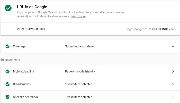Click the Learn more link
Screen dimensions: 180x103
78,16
